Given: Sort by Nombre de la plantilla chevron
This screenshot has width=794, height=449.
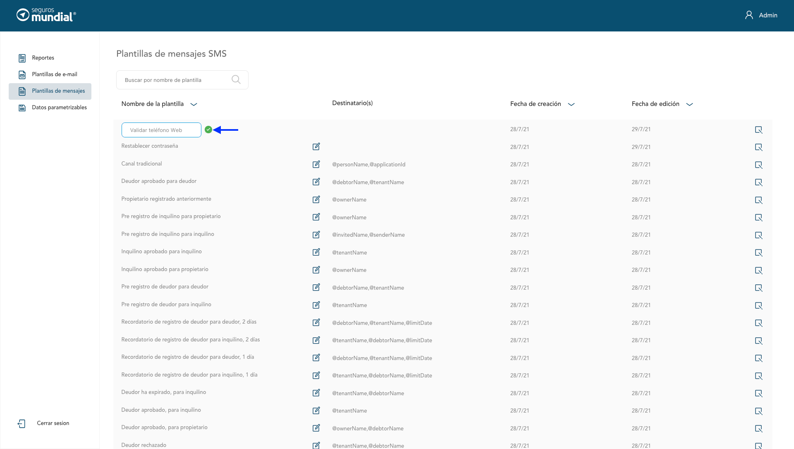Looking at the screenshot, I should point(194,104).
